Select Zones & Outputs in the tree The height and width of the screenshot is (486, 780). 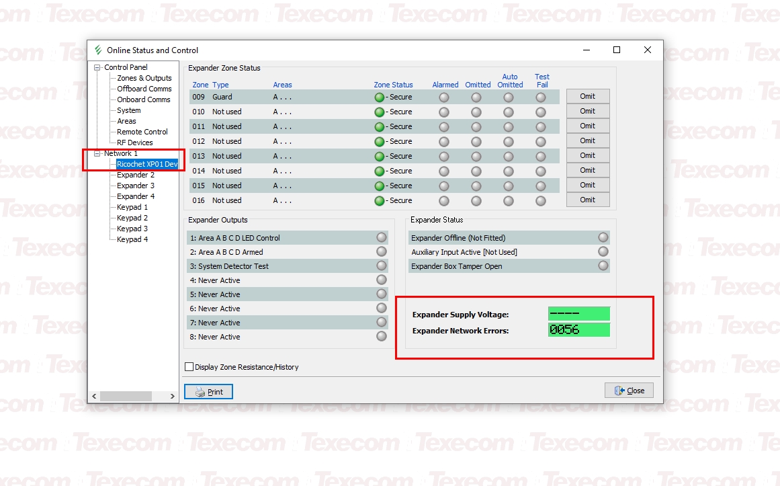(144, 78)
